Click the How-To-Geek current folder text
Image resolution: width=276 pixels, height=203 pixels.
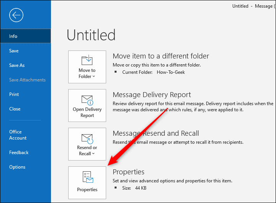pyautogui.click(x=171, y=72)
